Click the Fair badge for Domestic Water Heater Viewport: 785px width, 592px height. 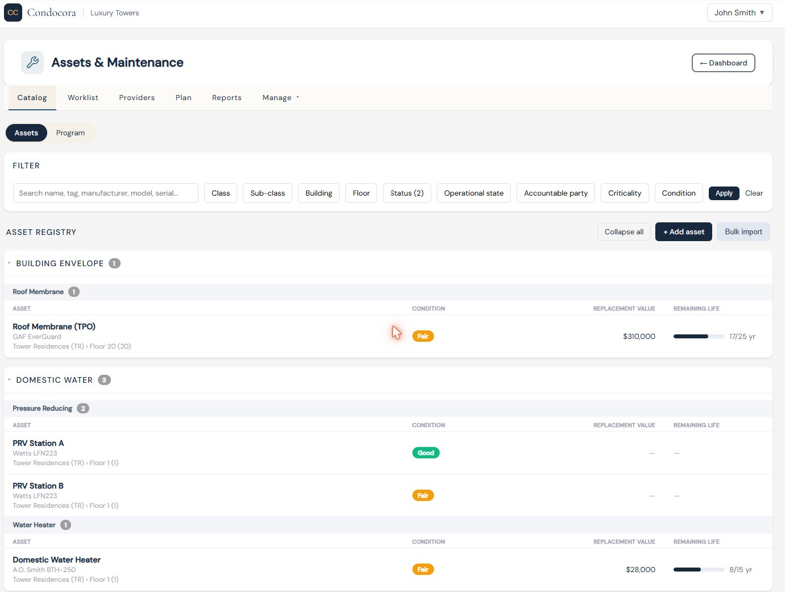pos(423,570)
